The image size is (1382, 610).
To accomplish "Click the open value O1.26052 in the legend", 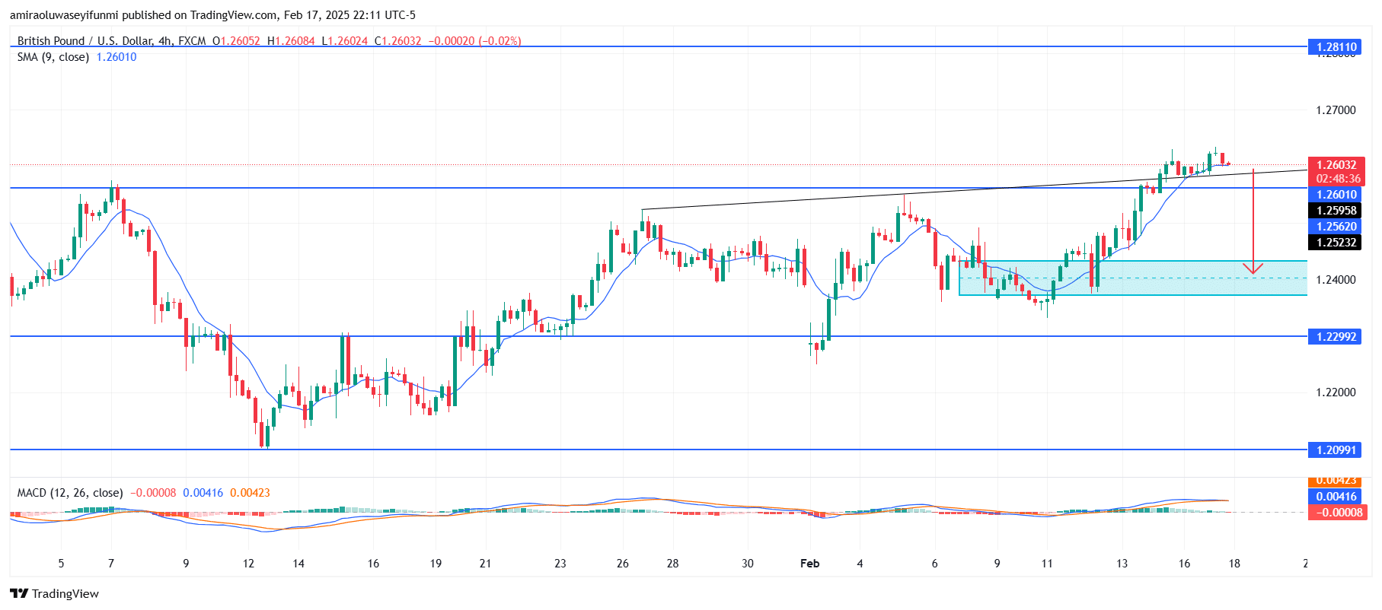I will pyautogui.click(x=236, y=41).
